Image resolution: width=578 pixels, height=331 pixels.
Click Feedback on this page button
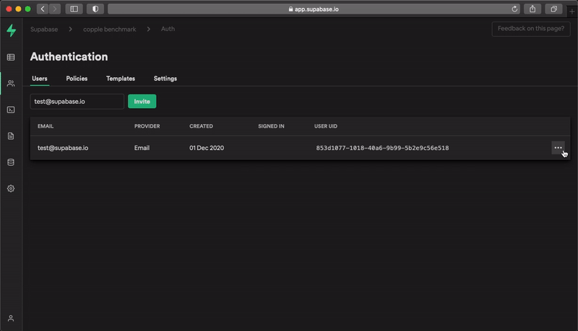pyautogui.click(x=531, y=29)
